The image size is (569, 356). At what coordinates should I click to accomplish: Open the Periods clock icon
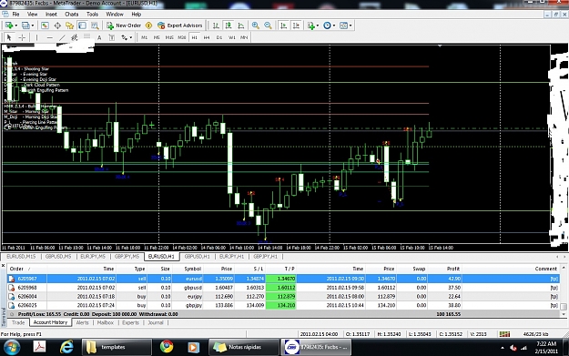coord(328,25)
